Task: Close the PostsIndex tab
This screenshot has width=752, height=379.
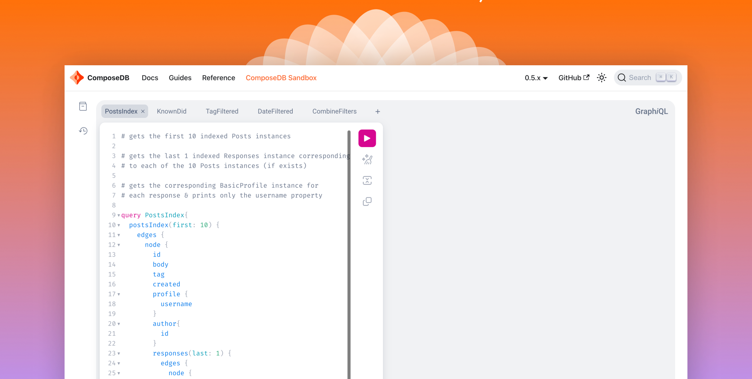Action: (x=143, y=112)
